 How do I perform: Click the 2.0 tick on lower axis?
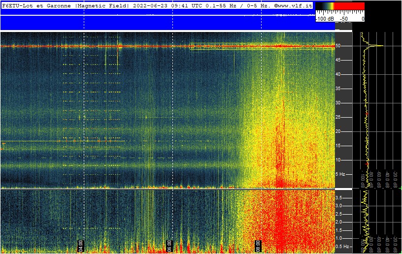pos(339,222)
